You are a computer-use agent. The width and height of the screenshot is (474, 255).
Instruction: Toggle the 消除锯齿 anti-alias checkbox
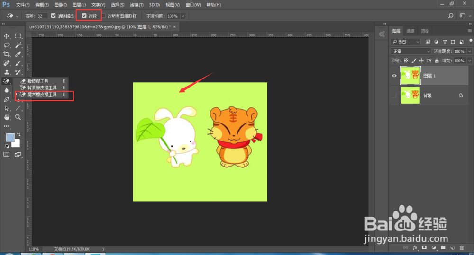coord(53,16)
